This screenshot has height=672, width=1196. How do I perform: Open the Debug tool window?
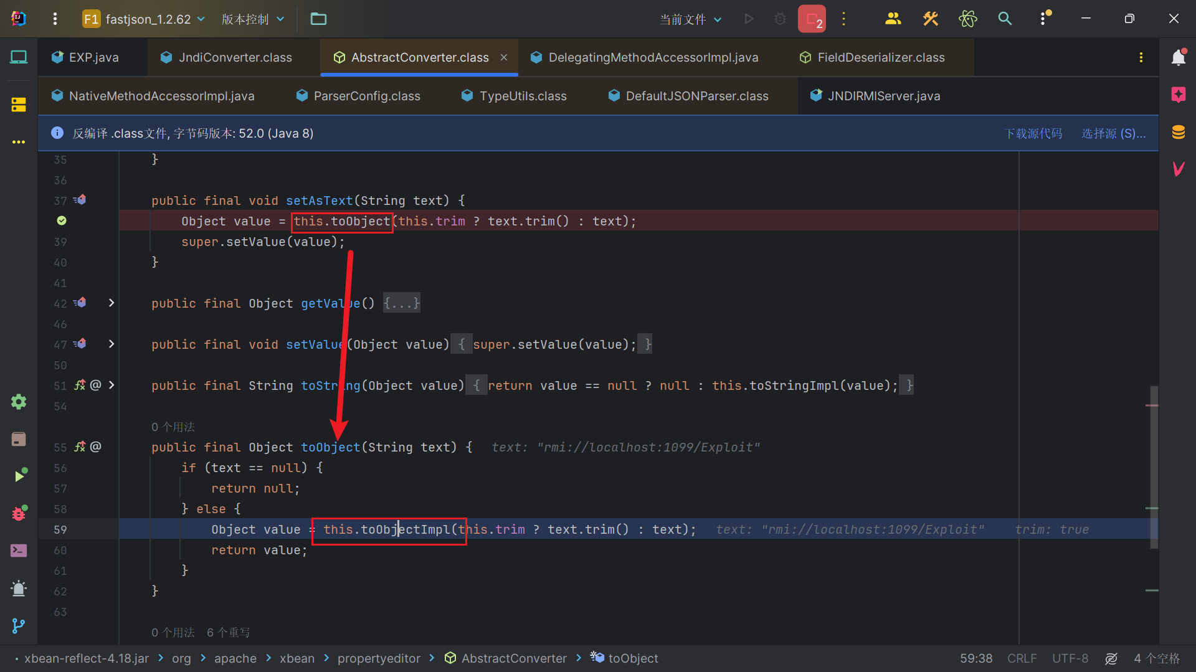coord(19,513)
